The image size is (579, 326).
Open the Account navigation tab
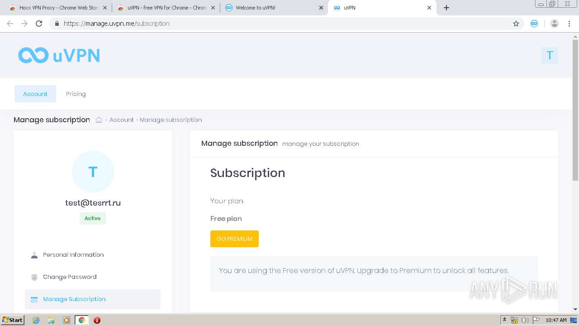point(35,94)
